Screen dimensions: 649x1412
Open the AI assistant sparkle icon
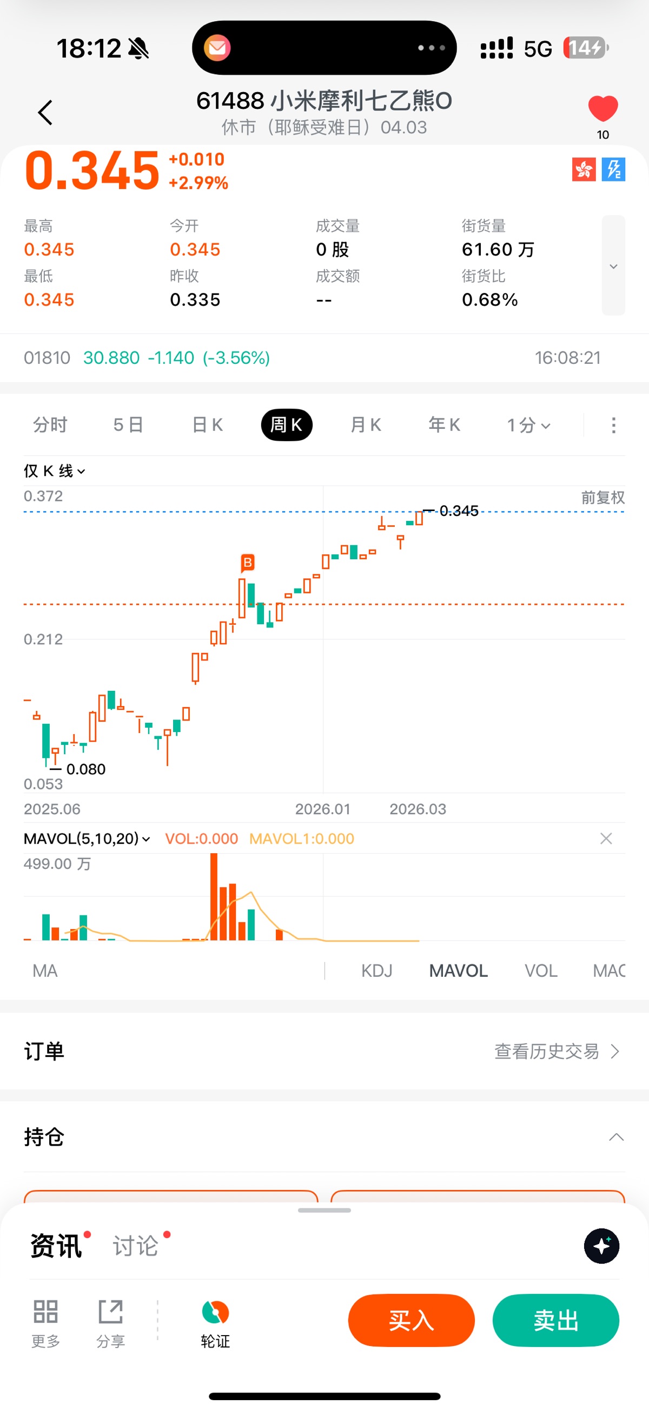(601, 1246)
